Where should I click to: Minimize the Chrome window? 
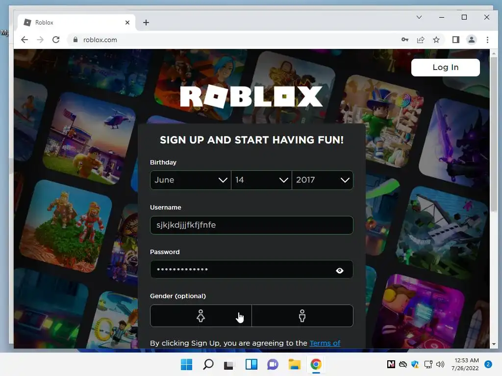point(442,17)
